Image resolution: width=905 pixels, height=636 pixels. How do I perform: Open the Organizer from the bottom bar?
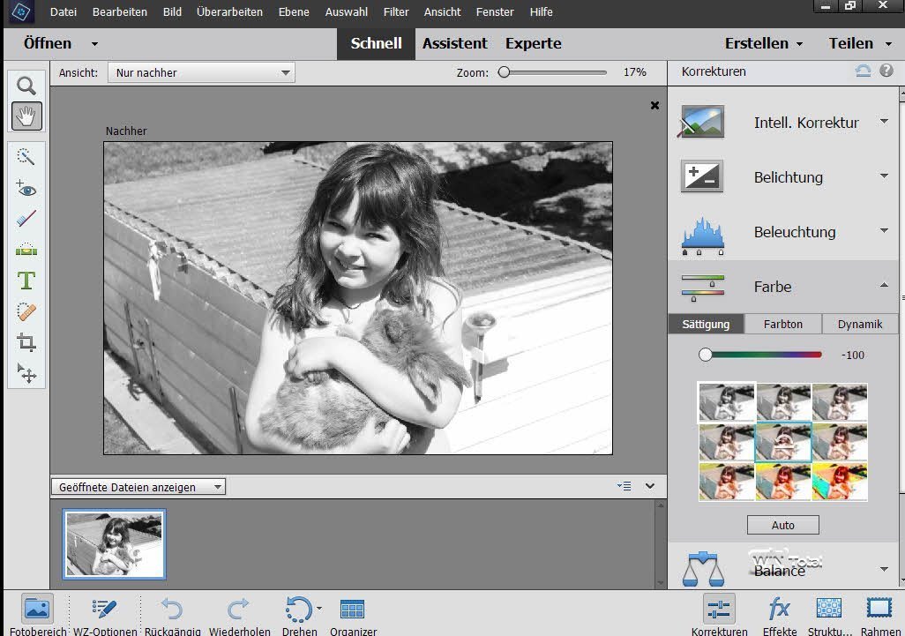tap(353, 610)
